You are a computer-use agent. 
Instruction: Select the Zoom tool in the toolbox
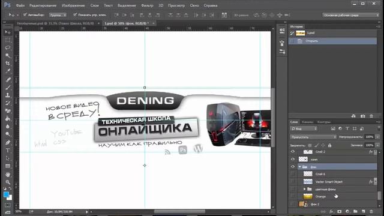tap(8, 182)
